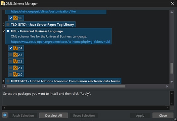The width and height of the screenshot is (177, 121).
Task: Select the version label 2.0
Action: point(20,74)
